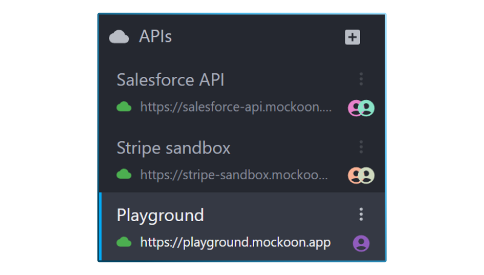This screenshot has height=275, width=484.
Task: Click the Stripe sandbox green cloud status icon
Action: coord(124,174)
